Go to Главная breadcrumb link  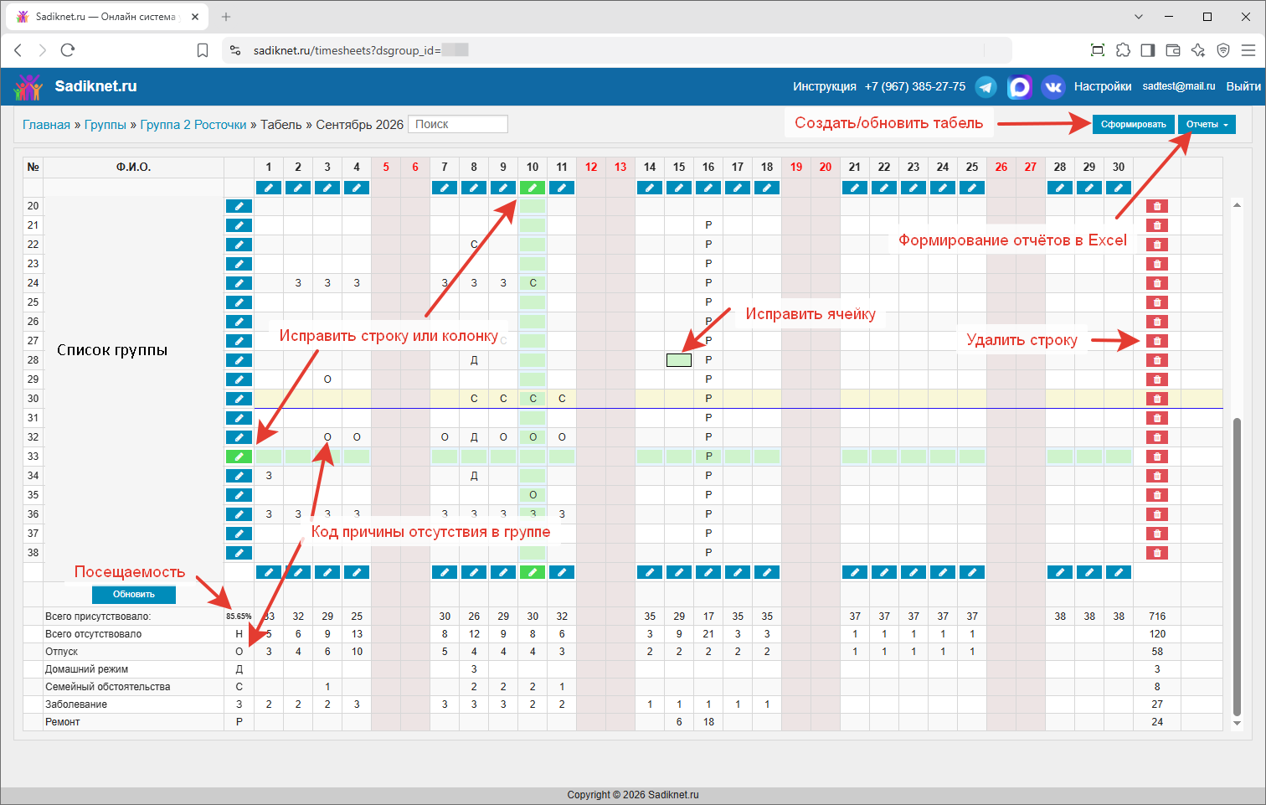pos(47,125)
